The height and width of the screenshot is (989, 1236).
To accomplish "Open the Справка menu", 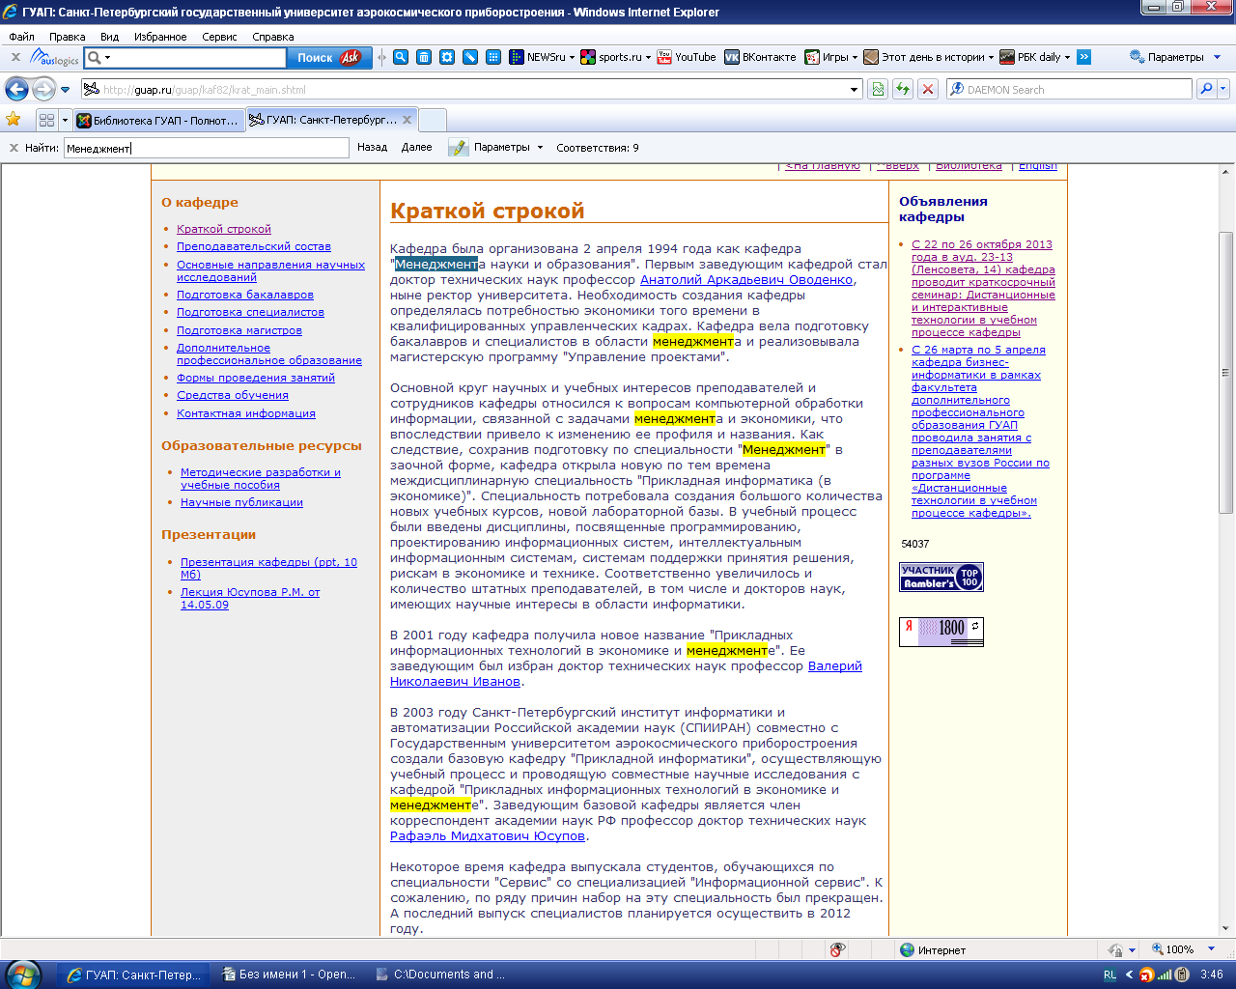I will pyautogui.click(x=272, y=37).
